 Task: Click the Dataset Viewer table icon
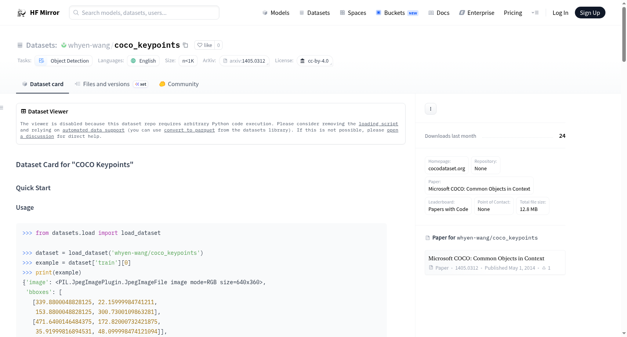click(24, 112)
